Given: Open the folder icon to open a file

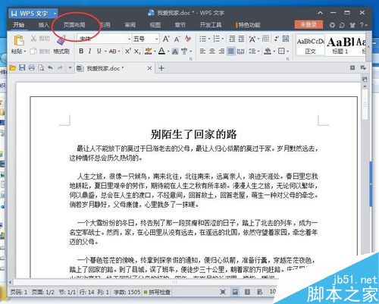Looking at the screenshot, I should coord(12,67).
